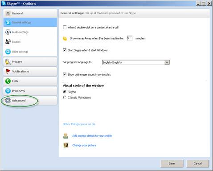Click the Other things you can do heading
This screenshot has height=171, width=213.
pos(79,124)
